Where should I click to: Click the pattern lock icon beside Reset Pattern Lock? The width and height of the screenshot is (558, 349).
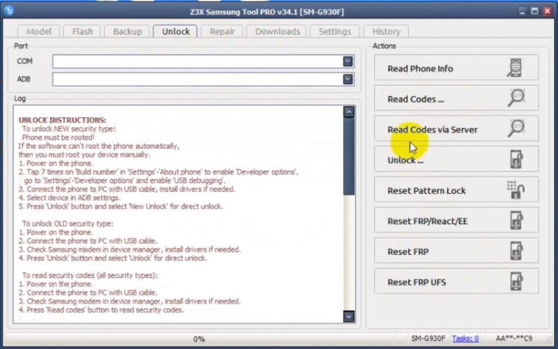click(515, 190)
